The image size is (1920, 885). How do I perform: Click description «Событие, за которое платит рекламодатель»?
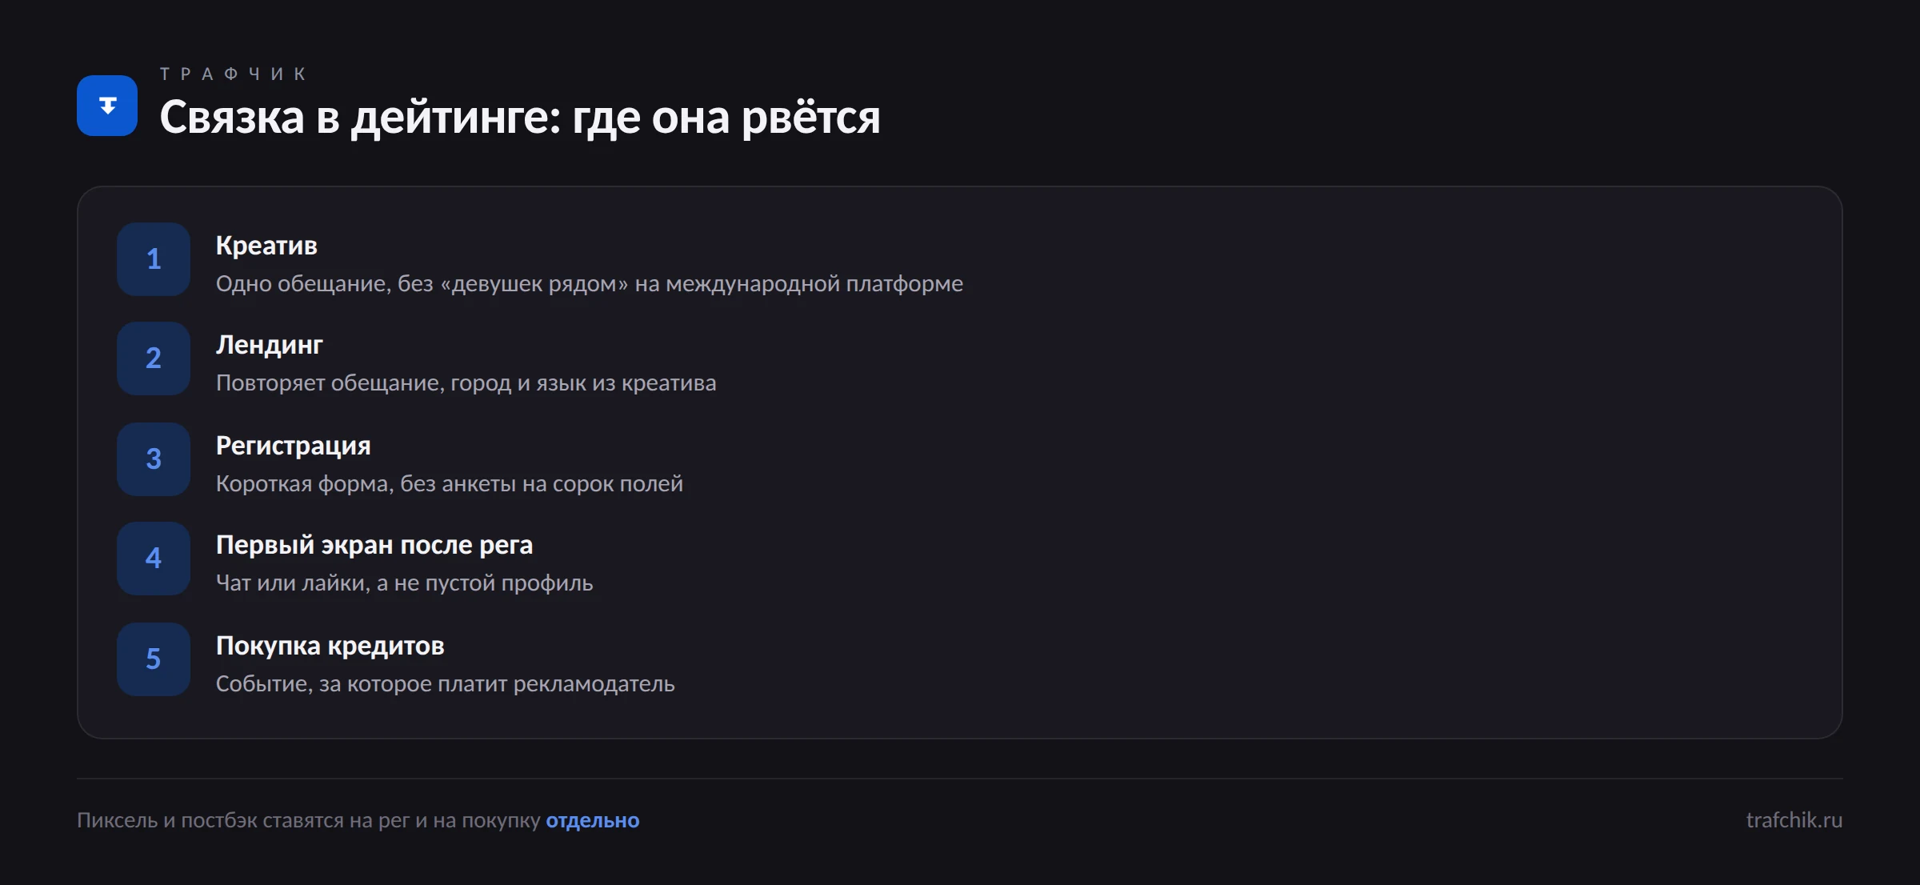446,684
